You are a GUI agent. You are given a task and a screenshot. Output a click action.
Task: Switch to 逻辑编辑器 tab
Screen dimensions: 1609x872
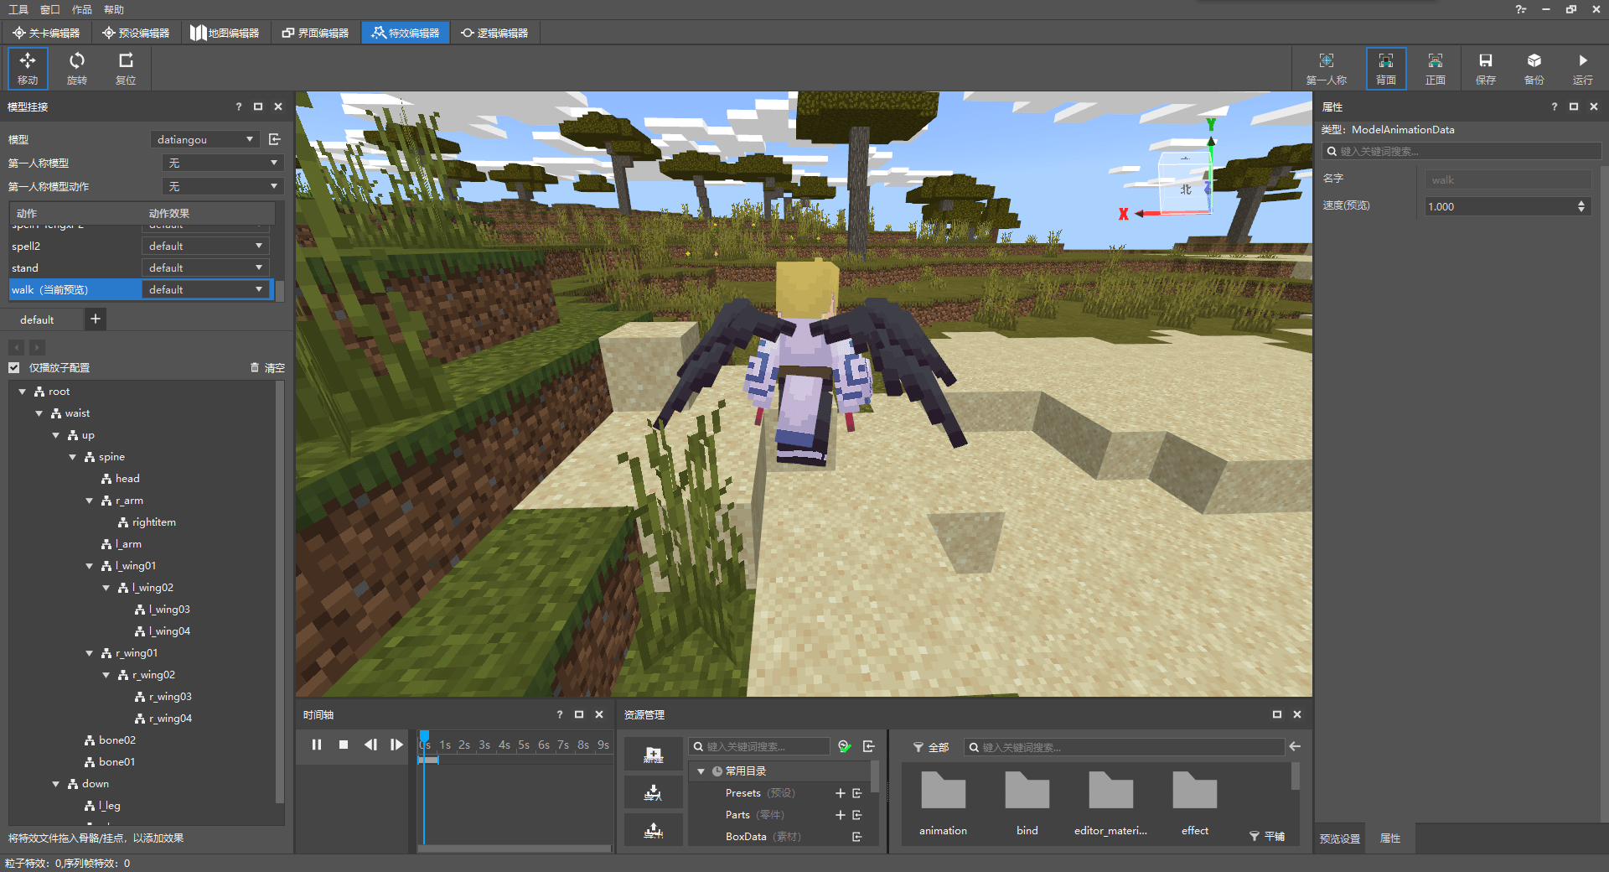[x=494, y=33]
